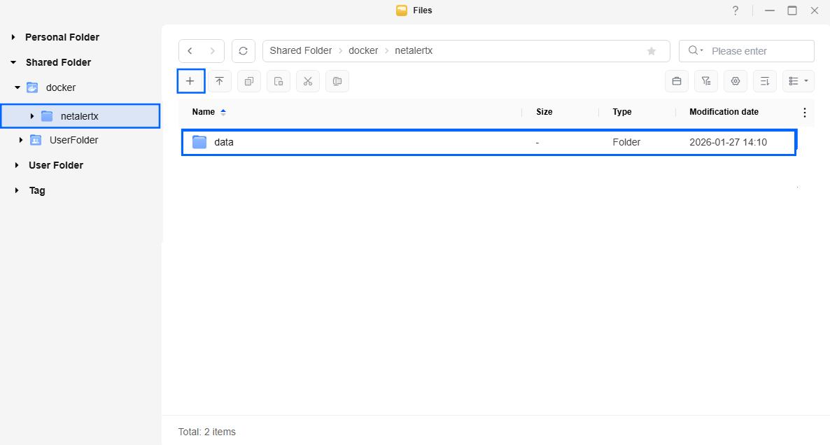This screenshot has width=830, height=445.
Task: Open the settings gear in the toolbar
Action: 736,81
